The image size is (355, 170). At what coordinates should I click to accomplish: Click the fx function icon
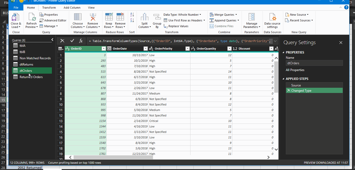click(81, 41)
